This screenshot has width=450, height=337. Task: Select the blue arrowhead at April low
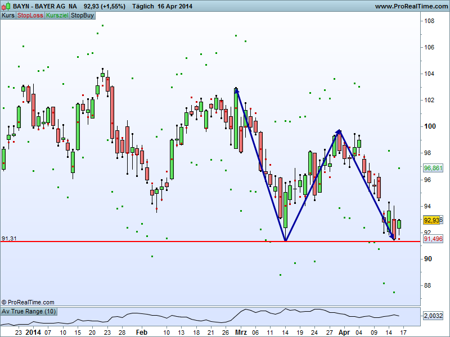pos(392,236)
